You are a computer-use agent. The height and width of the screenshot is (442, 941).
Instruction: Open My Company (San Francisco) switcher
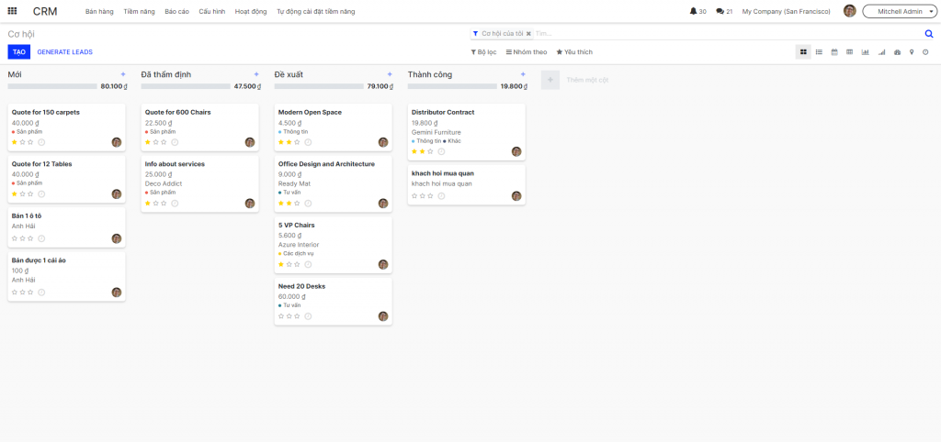pyautogui.click(x=787, y=11)
